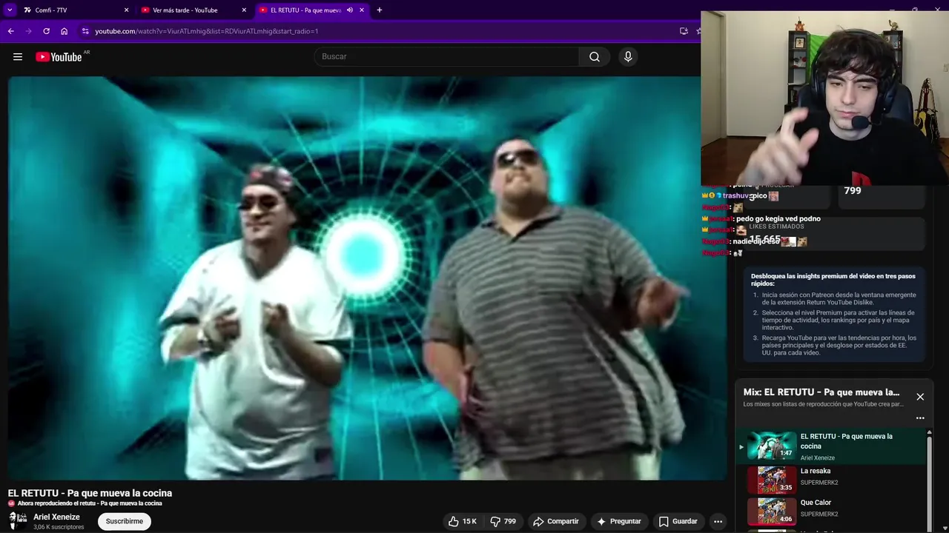
Task: Switch to the Comfi - 7TV tab
Action: [76, 10]
